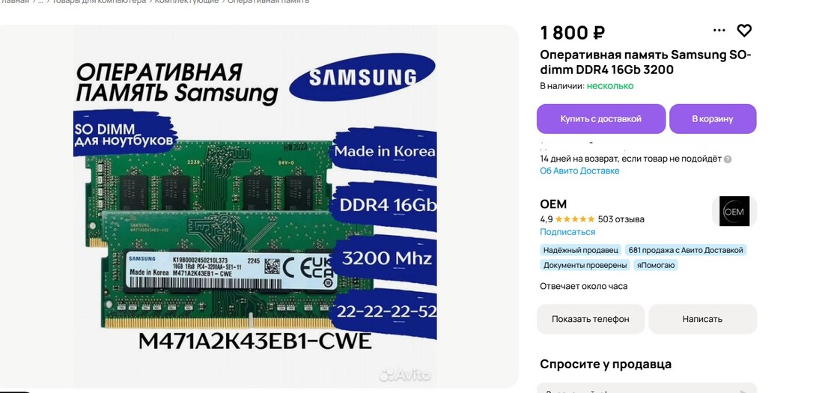The height and width of the screenshot is (393, 816).
Task: Add item to cart with "В корзину"
Action: point(713,119)
